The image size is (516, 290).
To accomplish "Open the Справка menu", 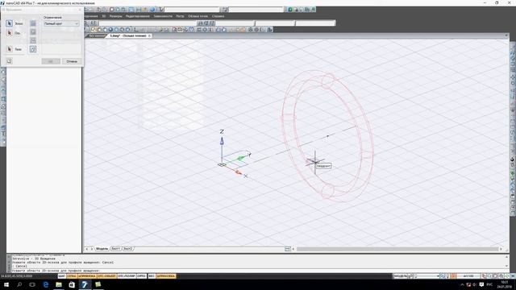I will pyautogui.click(x=218, y=16).
